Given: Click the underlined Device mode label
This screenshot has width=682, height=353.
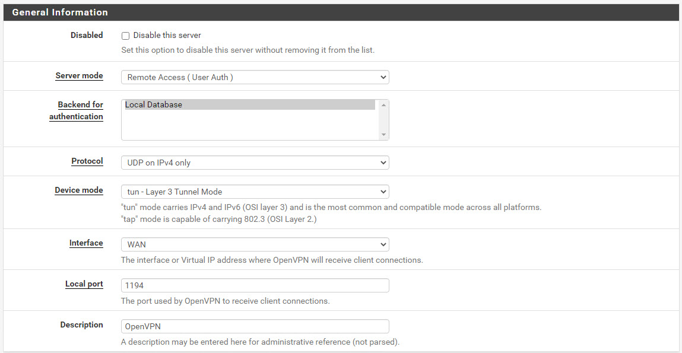Looking at the screenshot, I should [79, 190].
